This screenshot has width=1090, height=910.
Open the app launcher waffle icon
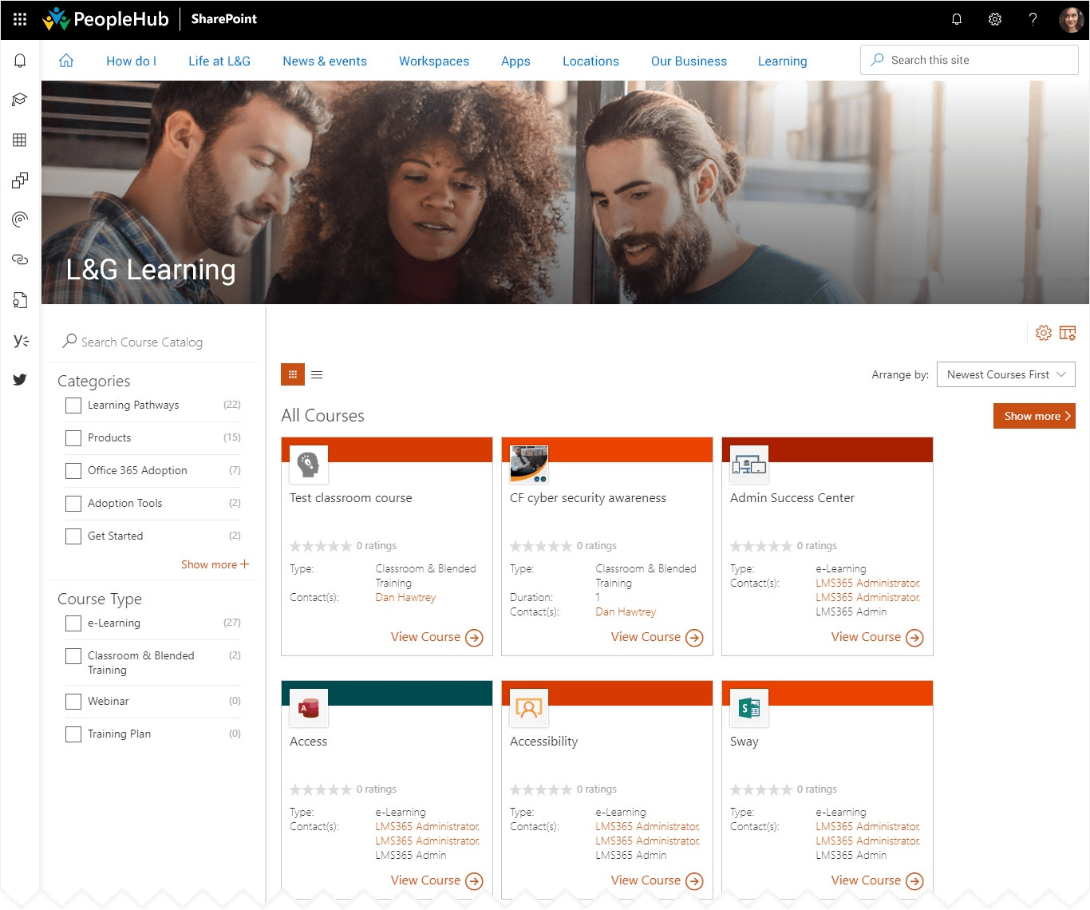(x=20, y=19)
